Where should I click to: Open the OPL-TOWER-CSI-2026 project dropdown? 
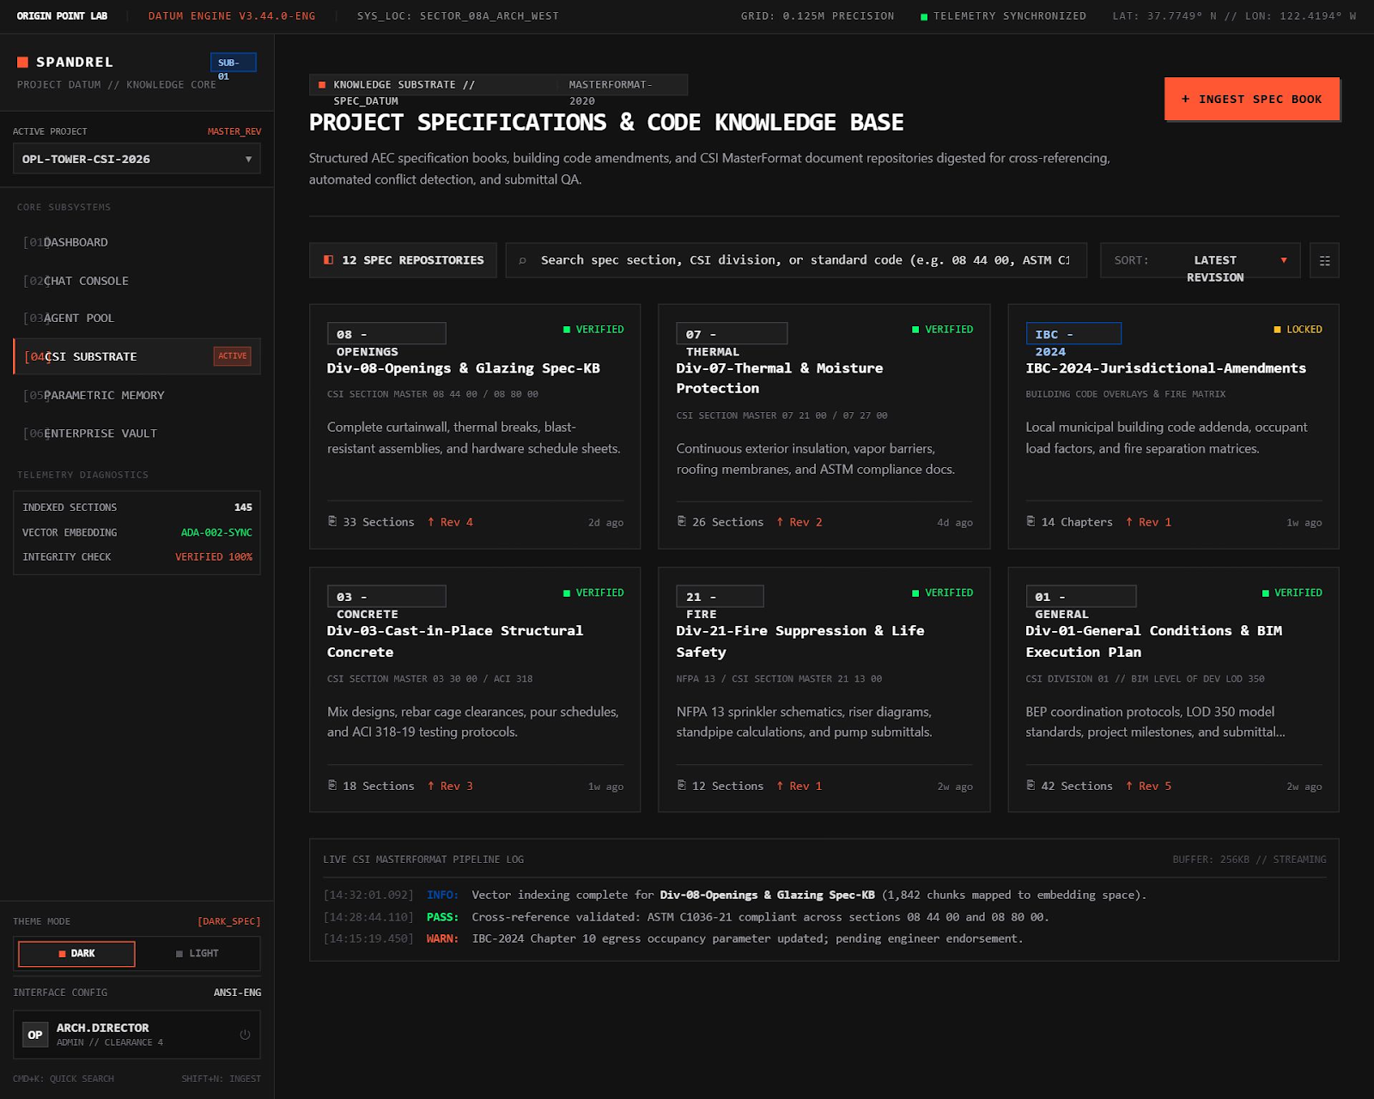point(137,159)
